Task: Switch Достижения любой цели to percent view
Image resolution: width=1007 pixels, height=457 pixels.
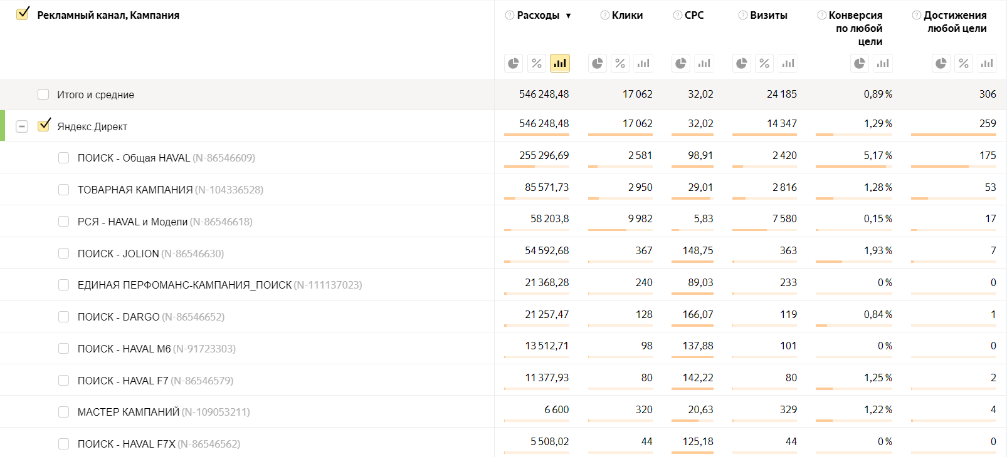Action: click(x=964, y=63)
